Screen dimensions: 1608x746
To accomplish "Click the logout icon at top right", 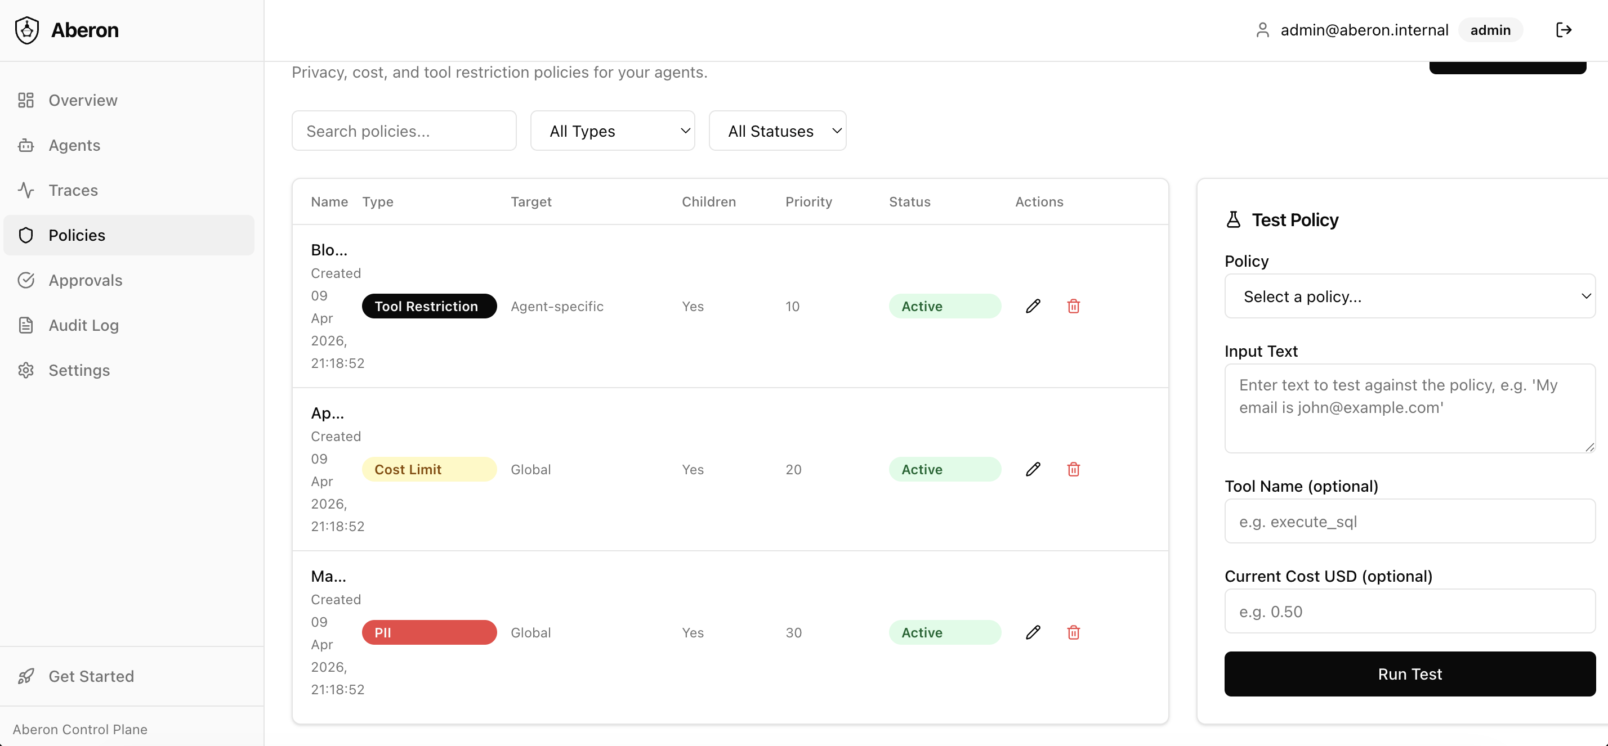I will 1564,29.
